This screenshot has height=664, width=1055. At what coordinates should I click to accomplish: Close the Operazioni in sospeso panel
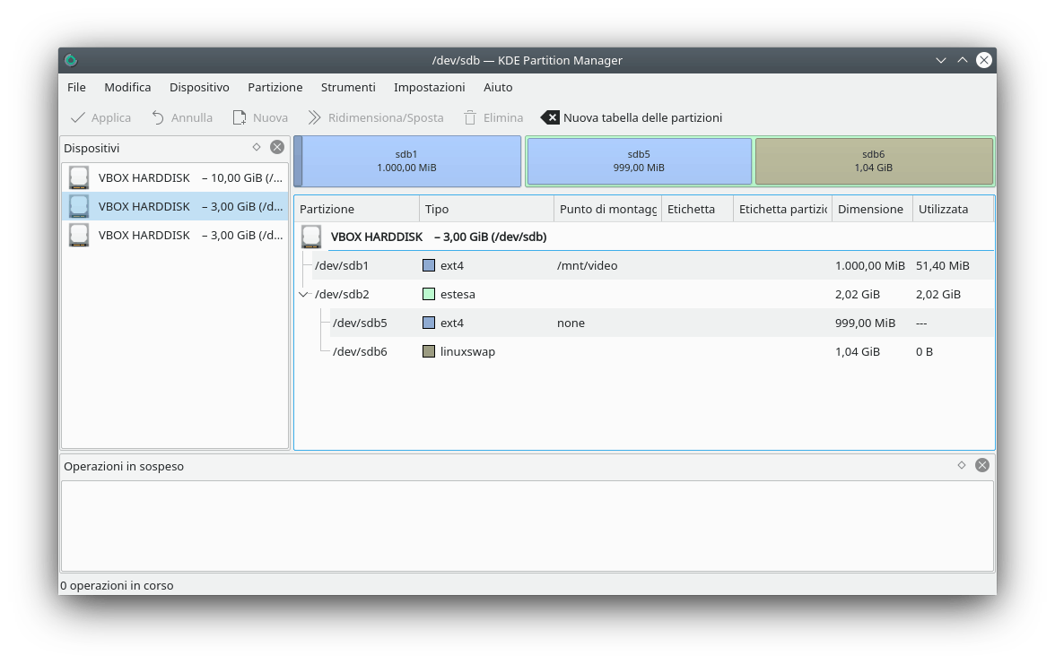[x=982, y=465]
